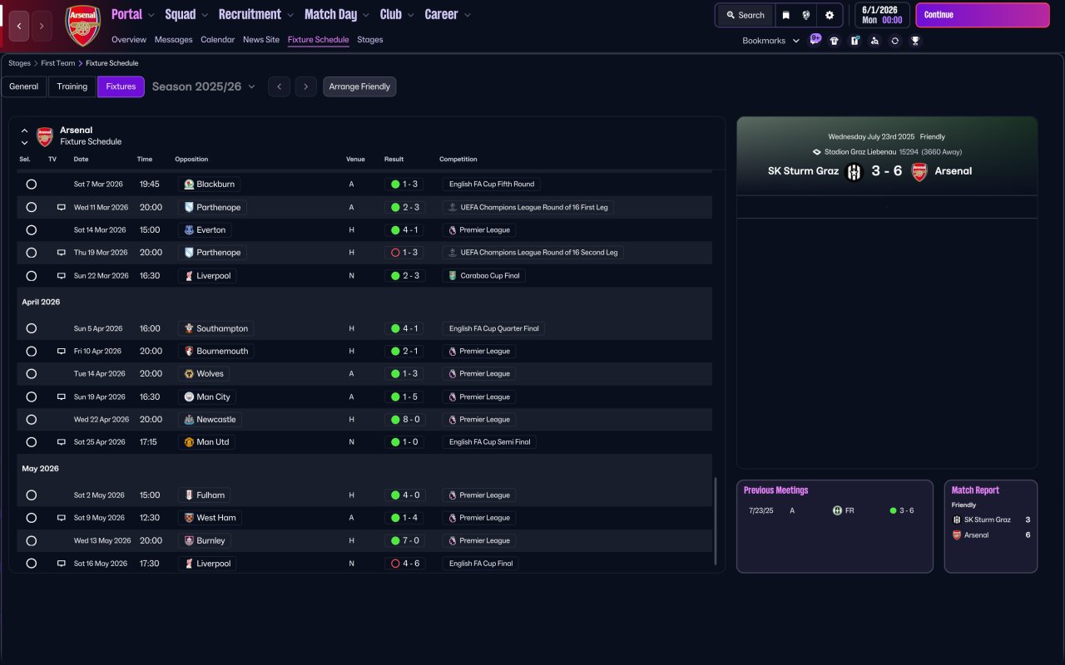
Task: Click the back navigation arrow
Action: click(19, 26)
